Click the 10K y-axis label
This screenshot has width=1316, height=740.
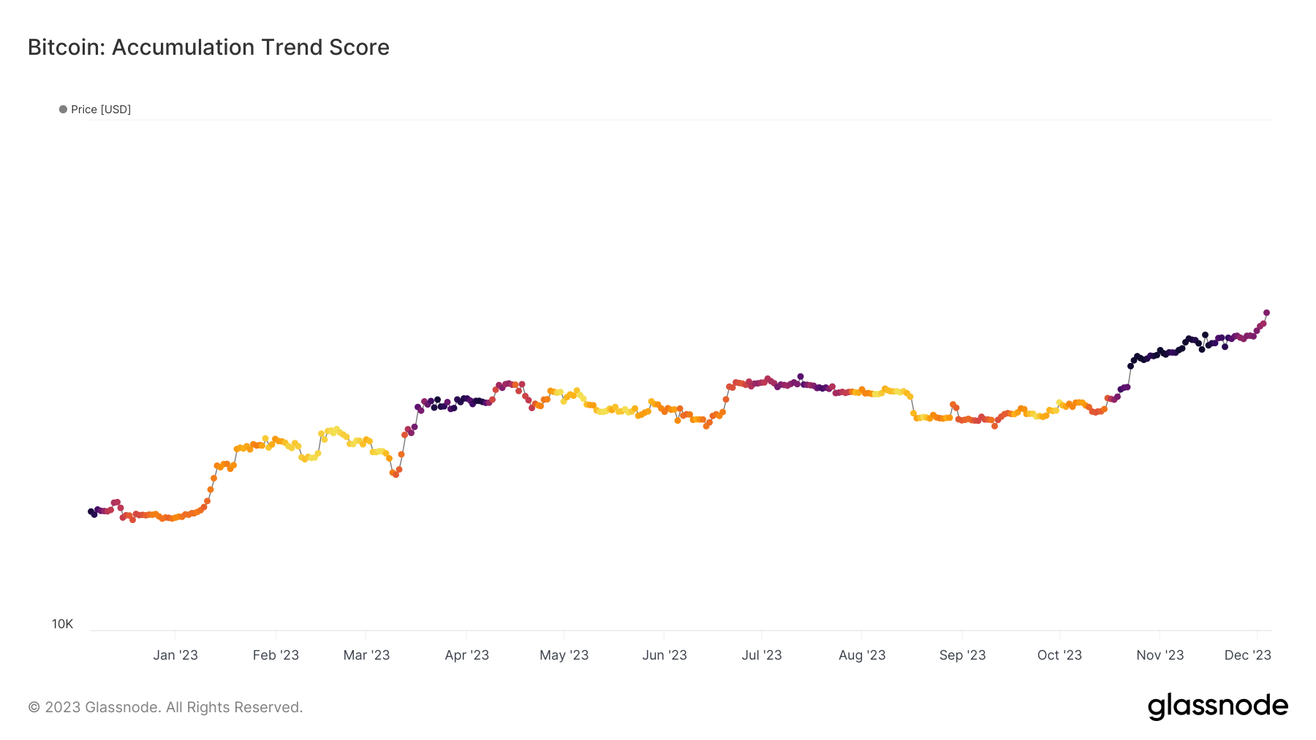point(62,624)
